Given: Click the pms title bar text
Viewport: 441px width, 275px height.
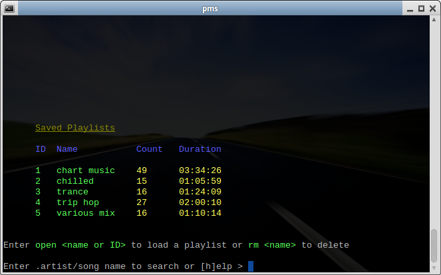Looking at the screenshot, I should (x=210, y=9).
